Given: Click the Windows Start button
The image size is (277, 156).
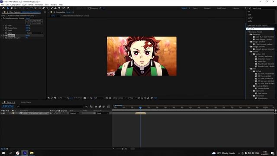Looking at the screenshot, I should [x=3, y=153].
